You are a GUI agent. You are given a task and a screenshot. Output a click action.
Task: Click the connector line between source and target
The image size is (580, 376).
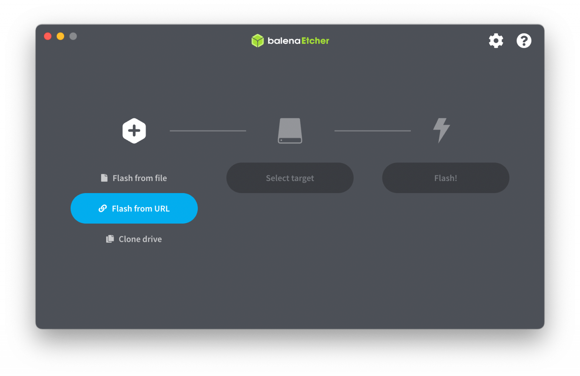[x=208, y=131]
